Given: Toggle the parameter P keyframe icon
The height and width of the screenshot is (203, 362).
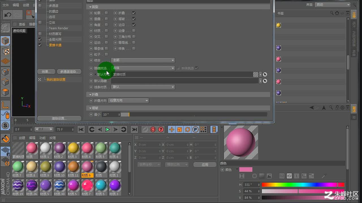Looking at the screenshot, I should click(195, 129).
